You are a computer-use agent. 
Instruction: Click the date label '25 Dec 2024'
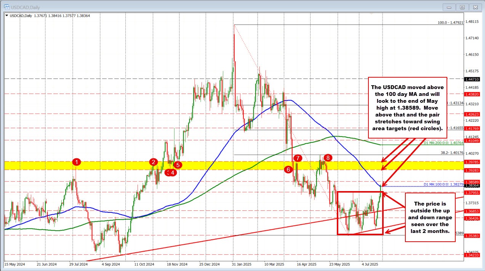(210, 263)
